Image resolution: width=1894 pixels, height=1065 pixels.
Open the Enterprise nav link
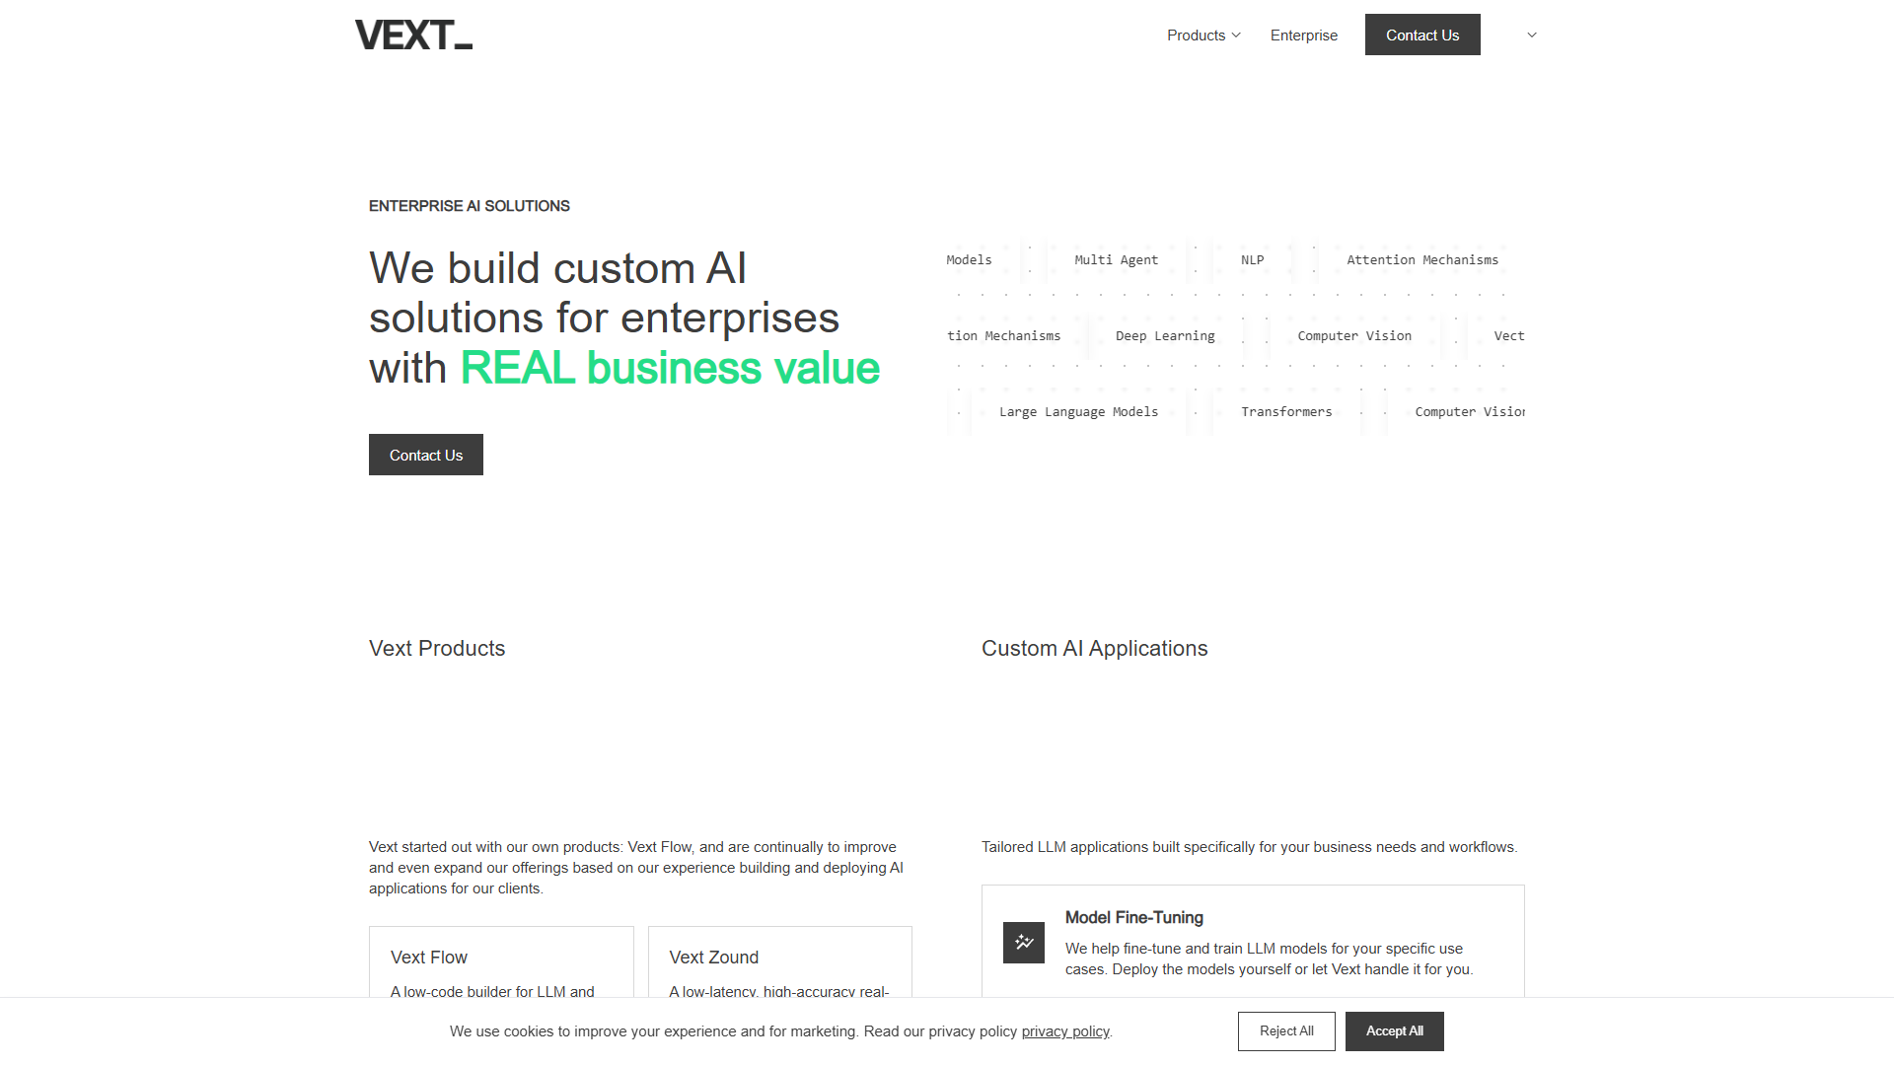1304,35
